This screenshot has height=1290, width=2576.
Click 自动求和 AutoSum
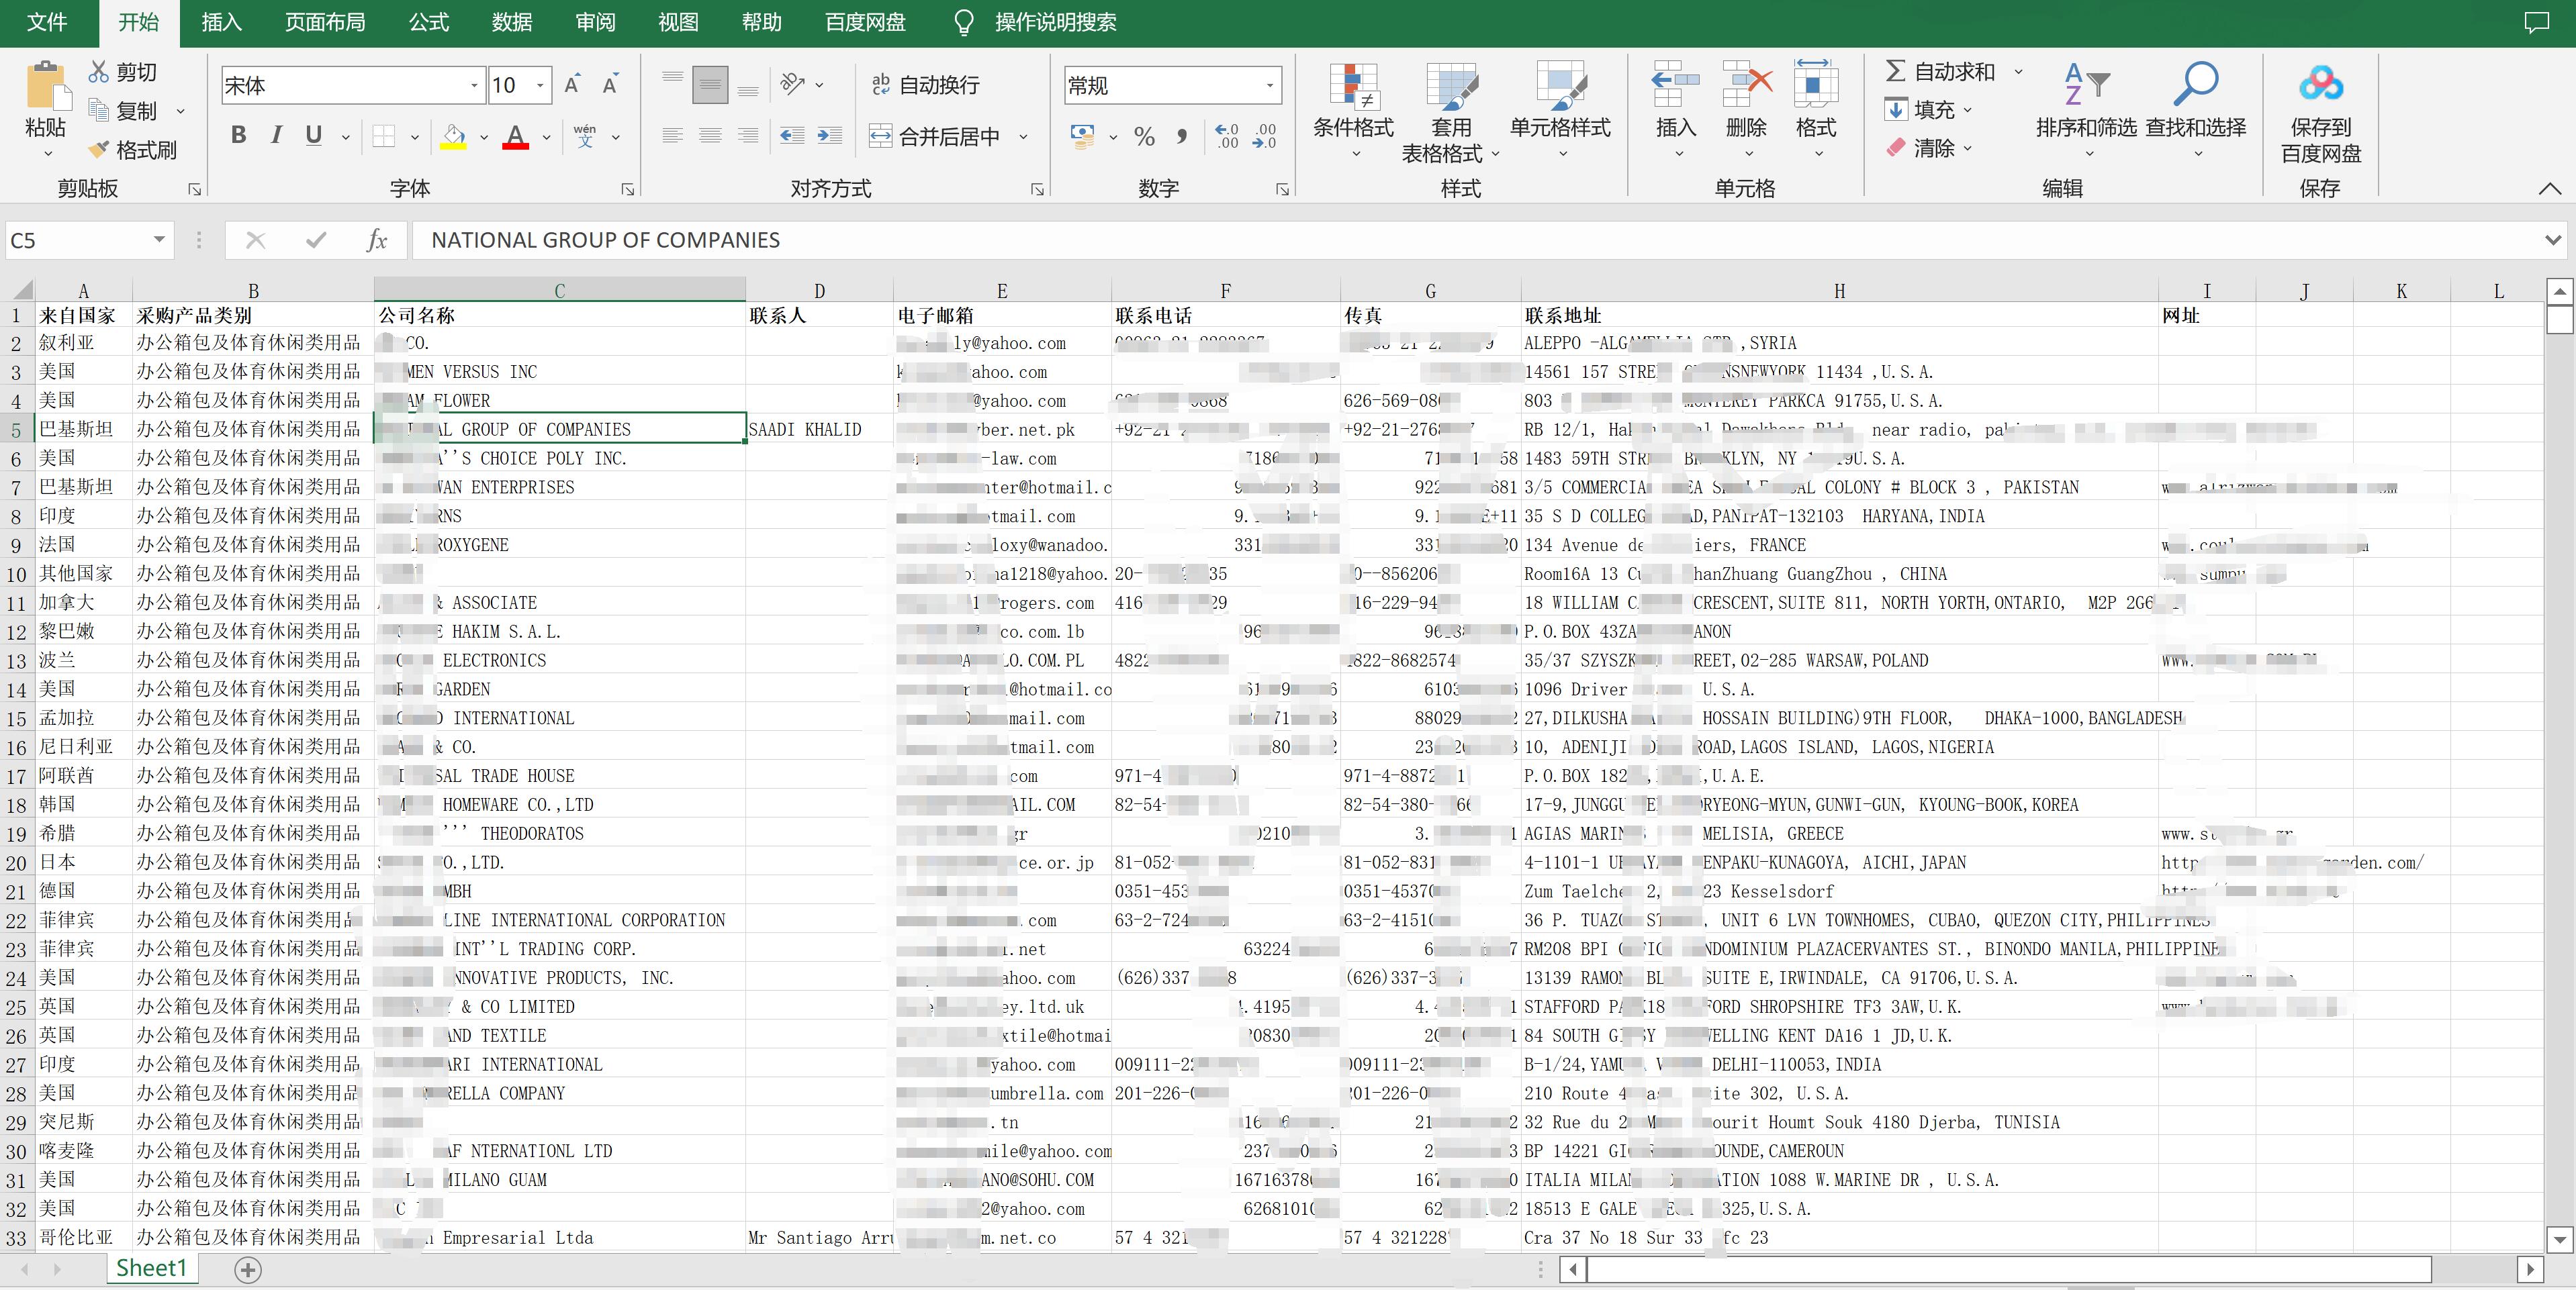[x=1940, y=72]
